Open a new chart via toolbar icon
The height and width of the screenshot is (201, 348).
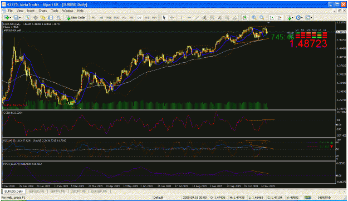tap(7, 17)
